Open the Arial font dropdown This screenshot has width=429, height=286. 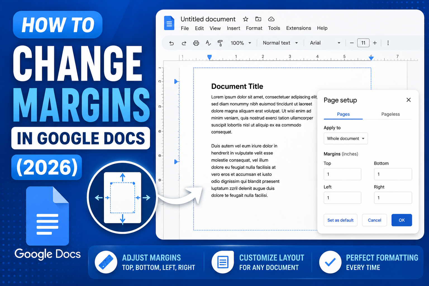(325, 43)
